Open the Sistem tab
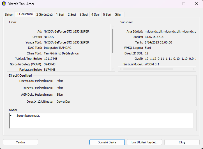 pyautogui.click(x=9, y=15)
